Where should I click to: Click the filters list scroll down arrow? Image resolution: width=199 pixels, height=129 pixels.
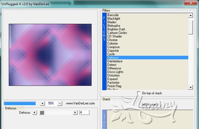click(190, 87)
